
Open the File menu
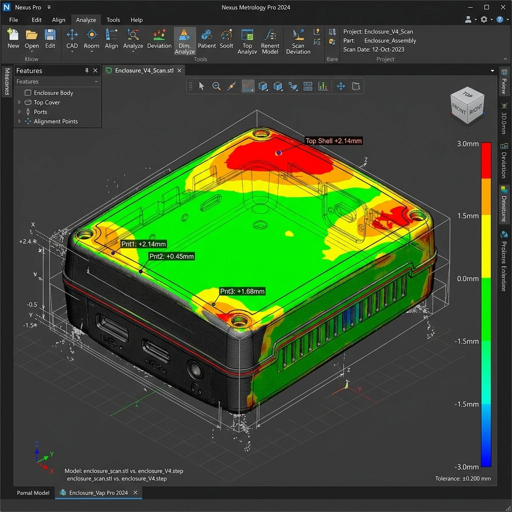(13, 20)
